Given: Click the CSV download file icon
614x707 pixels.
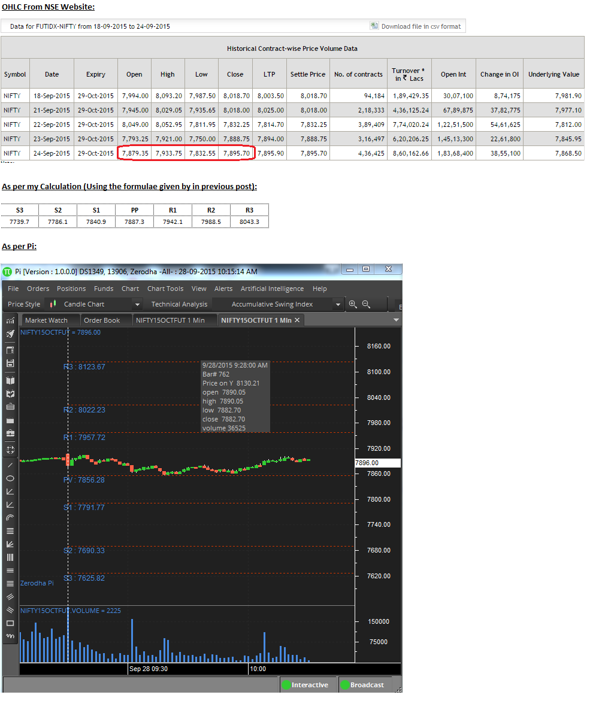Looking at the screenshot, I should (374, 26).
